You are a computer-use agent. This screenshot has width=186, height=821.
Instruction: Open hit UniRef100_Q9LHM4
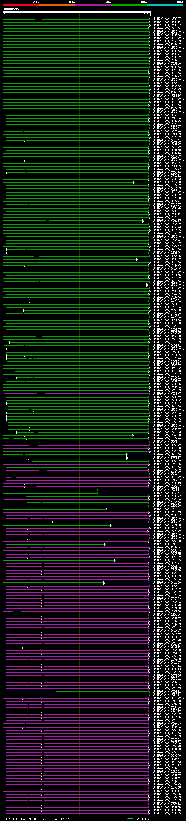[167, 28]
